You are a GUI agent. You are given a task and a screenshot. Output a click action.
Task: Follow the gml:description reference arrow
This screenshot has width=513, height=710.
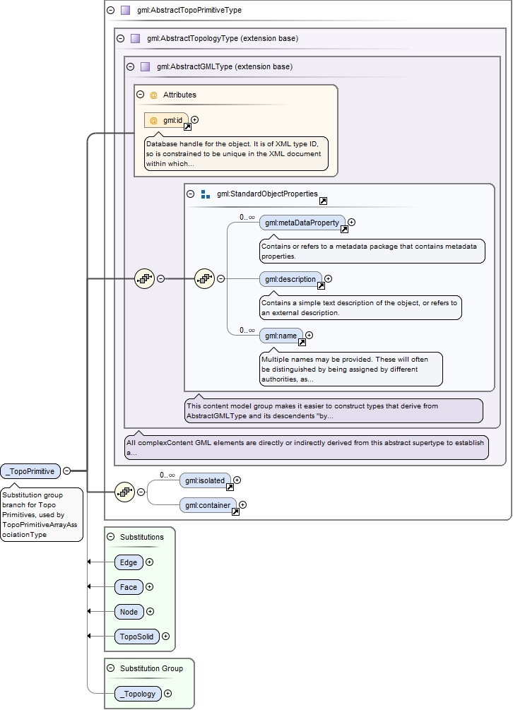[x=321, y=285]
